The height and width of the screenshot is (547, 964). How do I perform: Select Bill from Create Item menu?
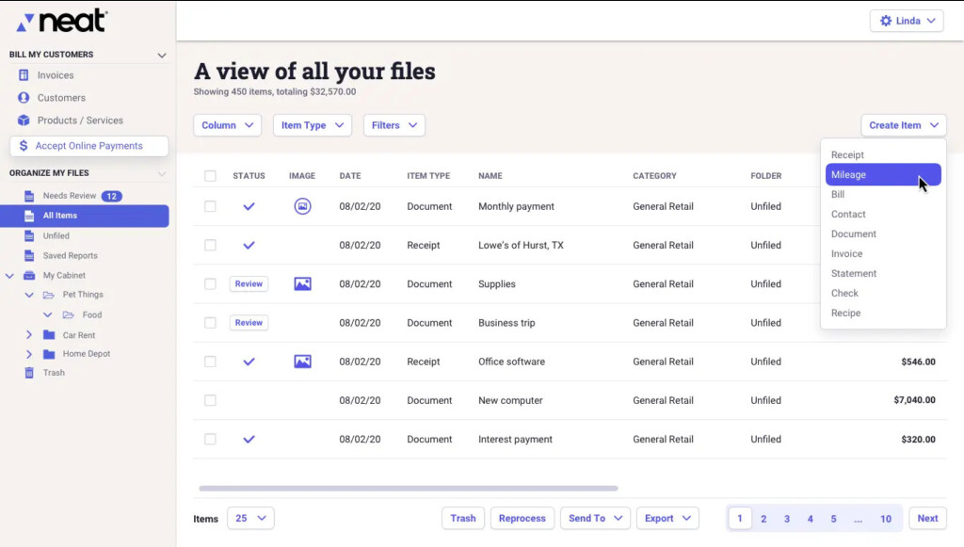coord(837,194)
